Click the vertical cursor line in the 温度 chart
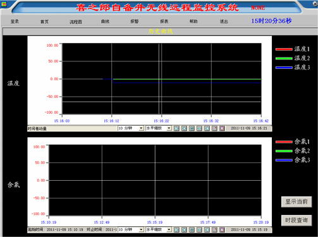Screen dimensions: 318x237 point(159,79)
